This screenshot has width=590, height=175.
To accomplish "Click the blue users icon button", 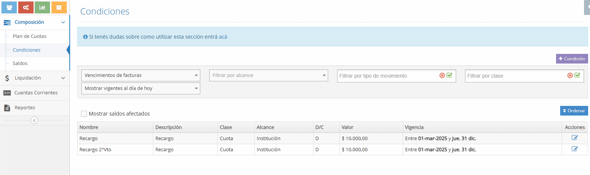I will click(x=9, y=7).
